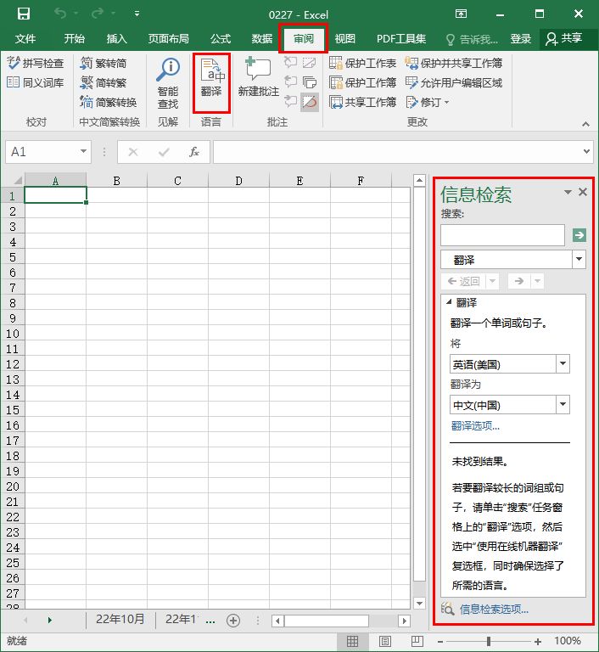This screenshot has width=599, height=652.
Task: Add a new sheet with plus button
Action: coord(233,621)
